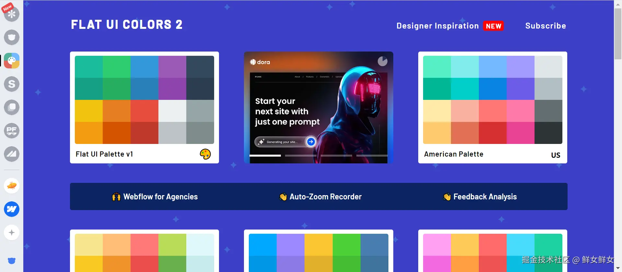Image resolution: width=622 pixels, height=272 pixels.
Task: Click the red NEW badge
Action: pos(493,26)
